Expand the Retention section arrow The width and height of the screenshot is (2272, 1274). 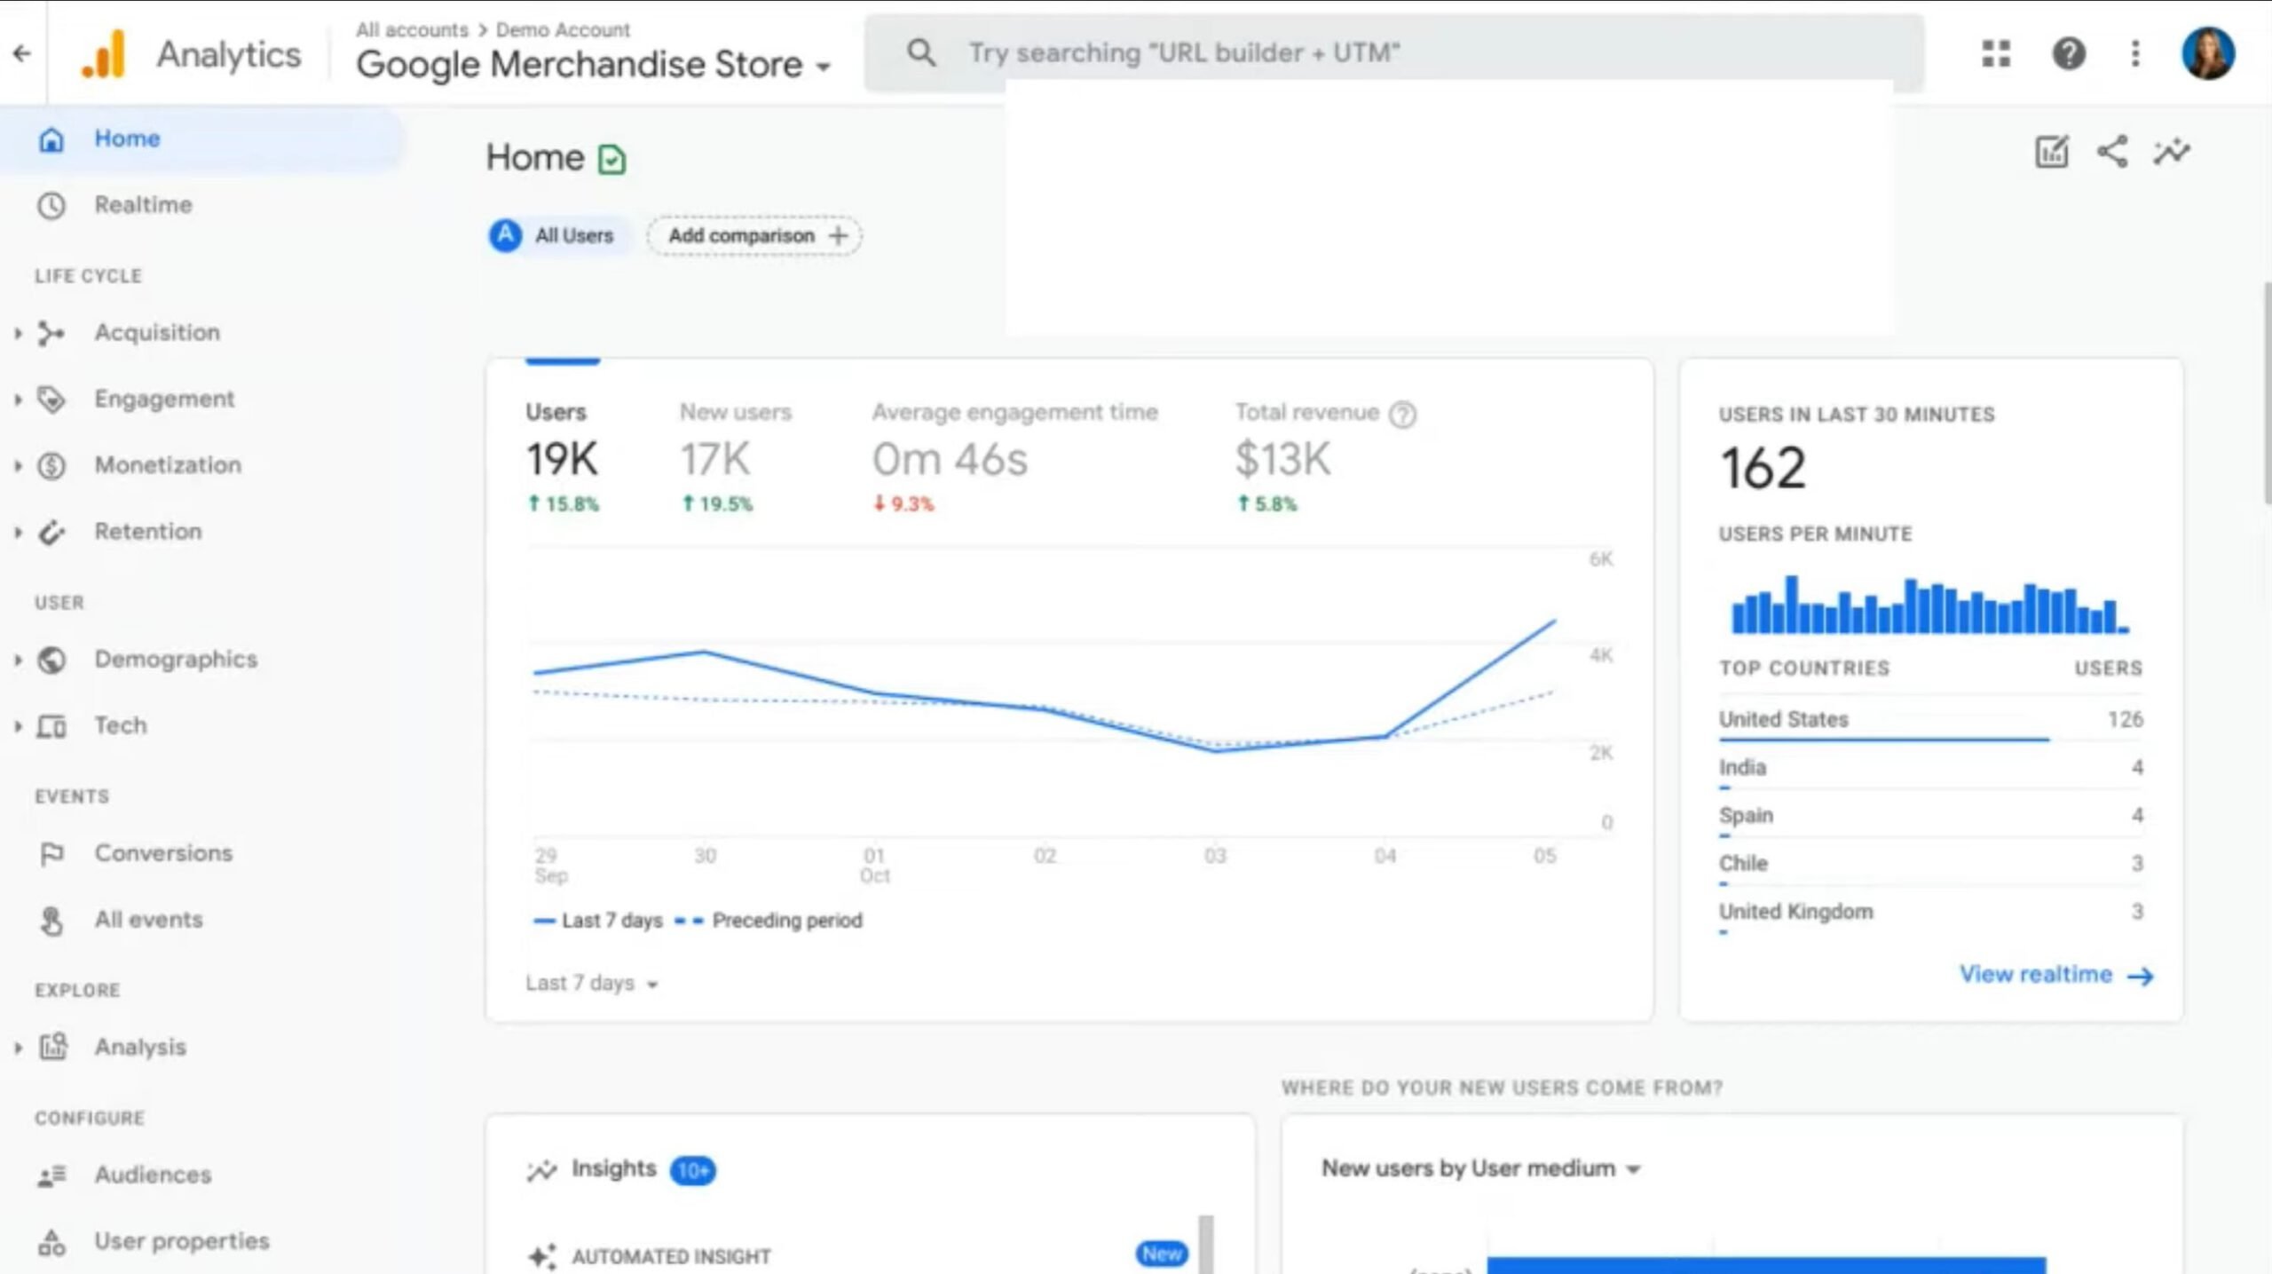coord(18,532)
